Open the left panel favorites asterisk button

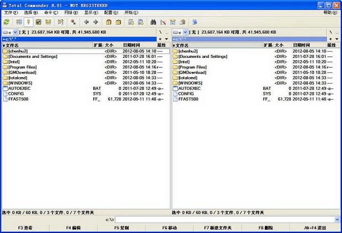point(161,39)
